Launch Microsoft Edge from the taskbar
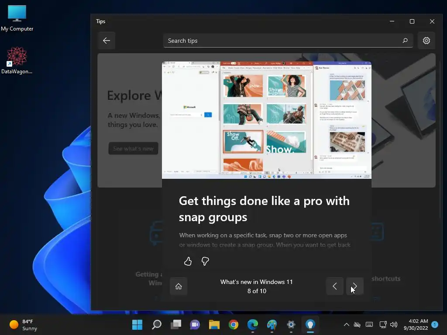447x335 pixels. coord(253,325)
